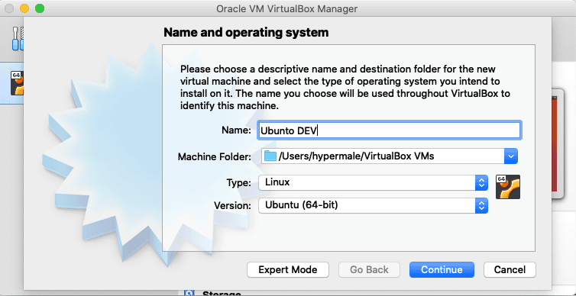Click the folder icon in Machine Folder
The width and height of the screenshot is (576, 296).
click(x=270, y=156)
